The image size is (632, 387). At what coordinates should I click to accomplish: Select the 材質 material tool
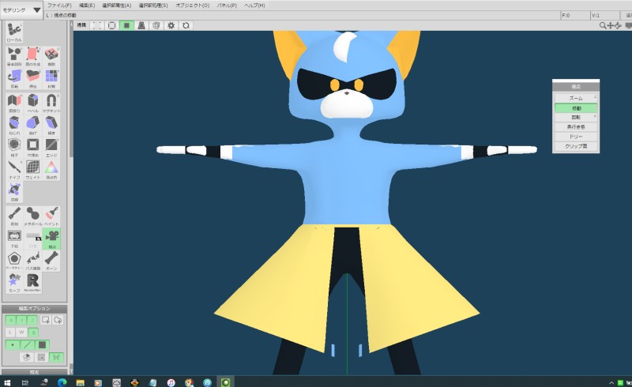point(51,79)
